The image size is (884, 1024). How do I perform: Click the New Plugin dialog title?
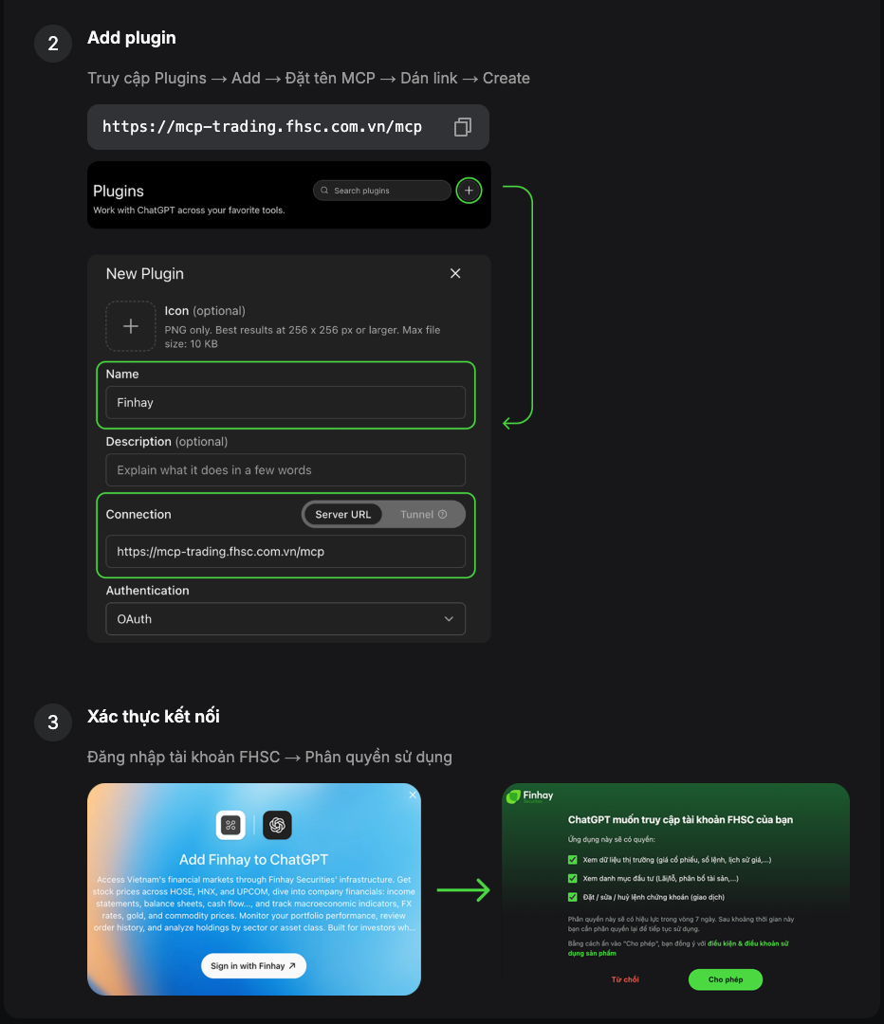[x=145, y=274]
